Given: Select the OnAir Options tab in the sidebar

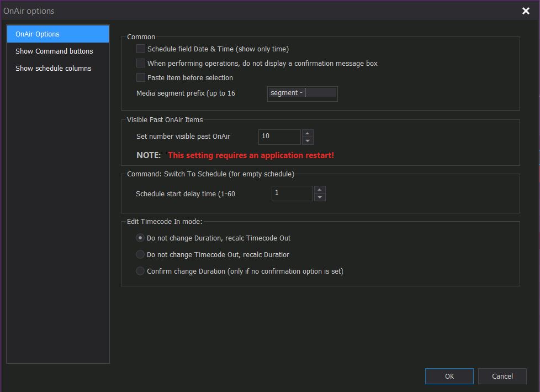Looking at the screenshot, I should [58, 34].
